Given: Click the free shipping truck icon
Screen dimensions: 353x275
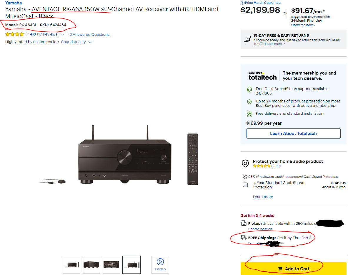Looking at the screenshot, I should [244, 237].
